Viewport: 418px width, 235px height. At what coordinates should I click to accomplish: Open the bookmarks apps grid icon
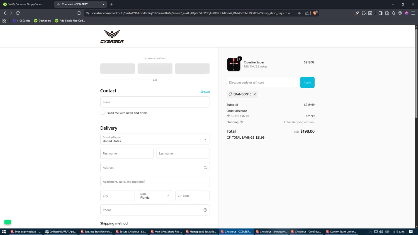4,21
